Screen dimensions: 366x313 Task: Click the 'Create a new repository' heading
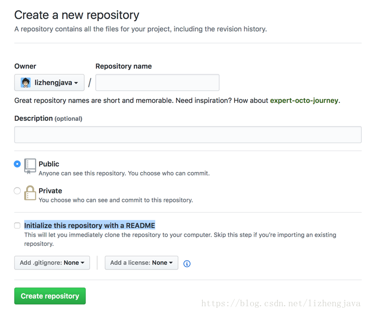tap(77, 15)
